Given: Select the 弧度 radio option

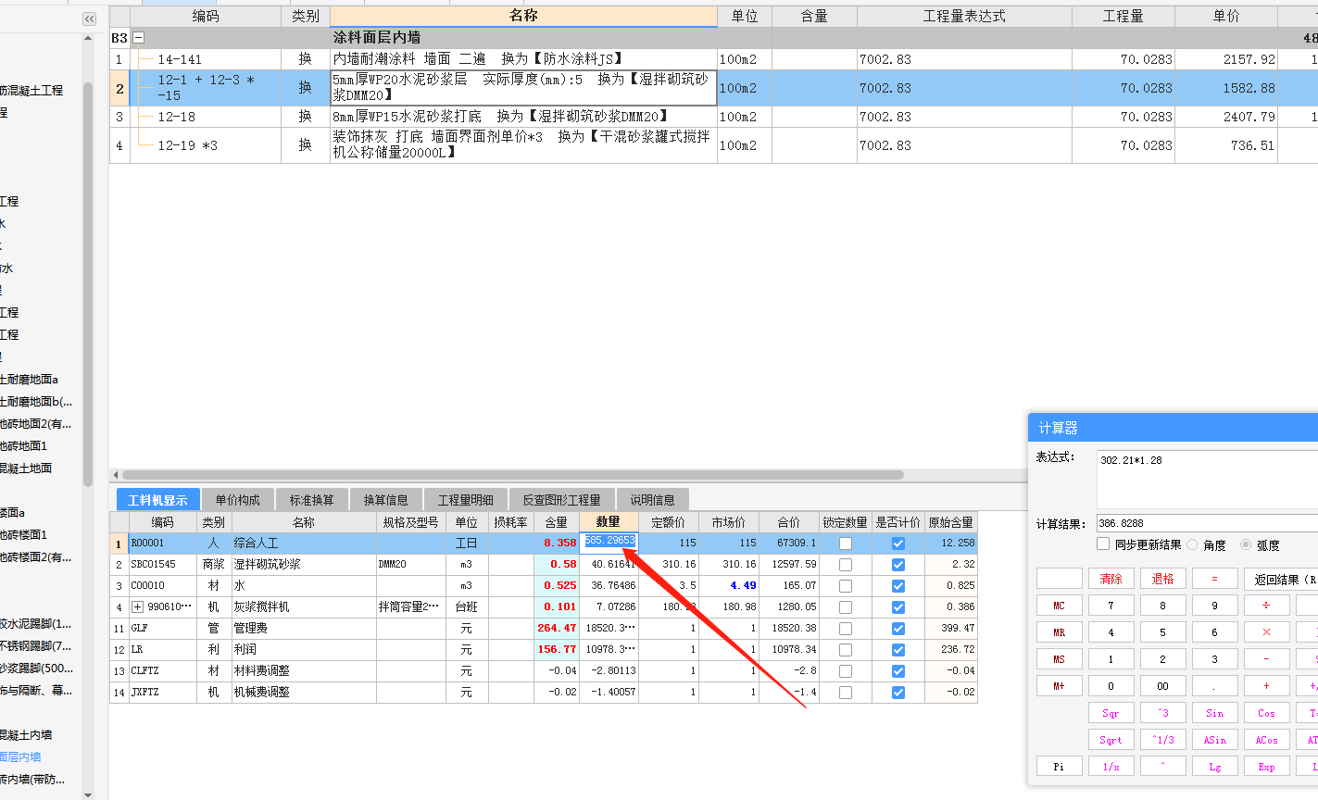Looking at the screenshot, I should tap(1246, 545).
